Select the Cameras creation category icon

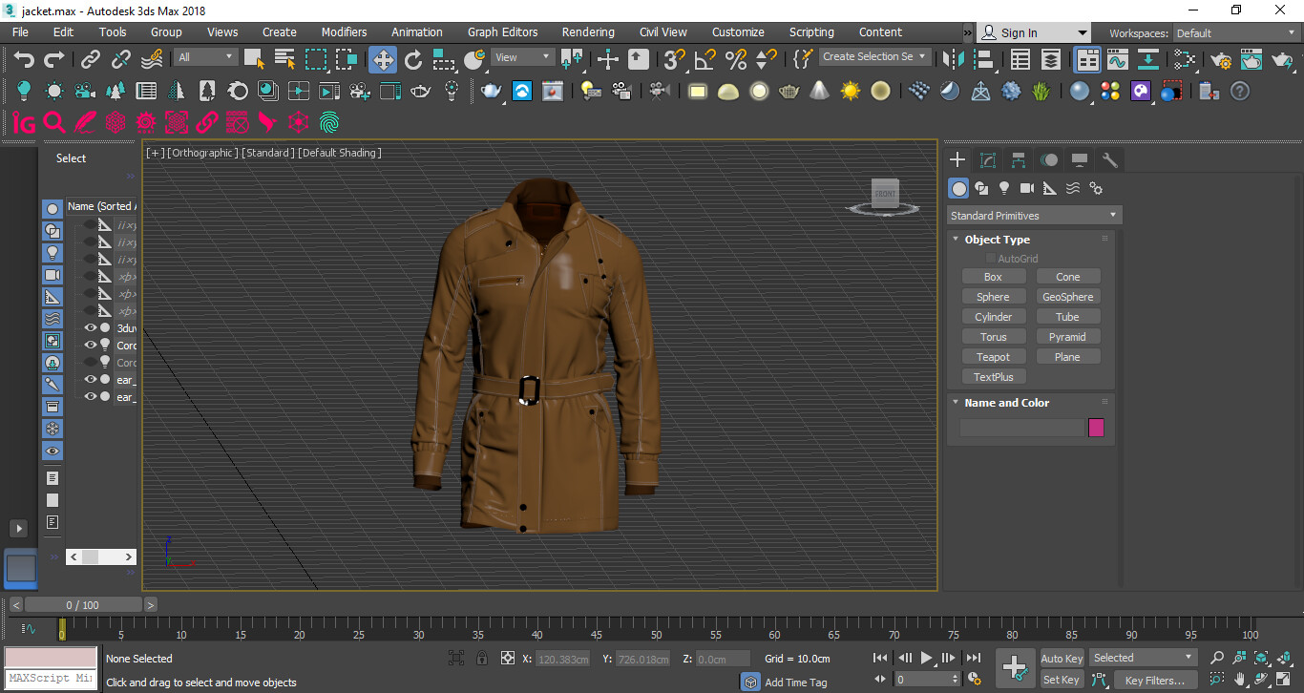[x=1026, y=188]
